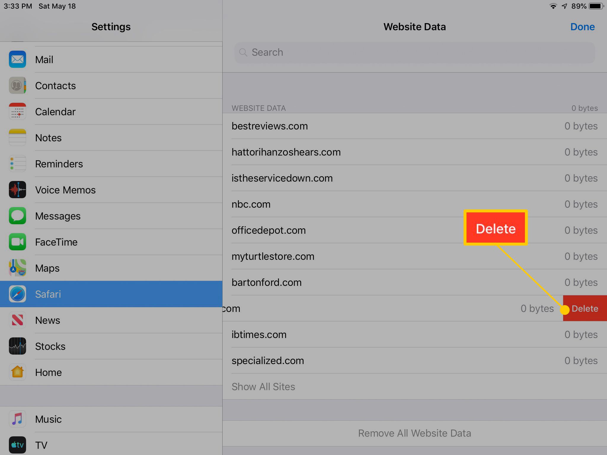Tap the red Delete button in row
This screenshot has height=455, width=607.
585,308
